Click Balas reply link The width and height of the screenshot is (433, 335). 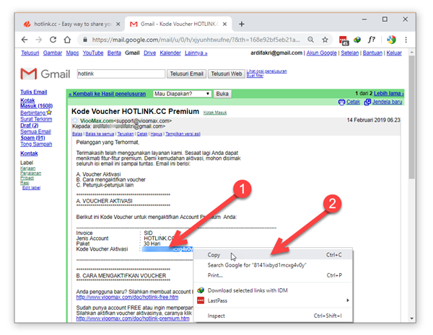(x=77, y=134)
